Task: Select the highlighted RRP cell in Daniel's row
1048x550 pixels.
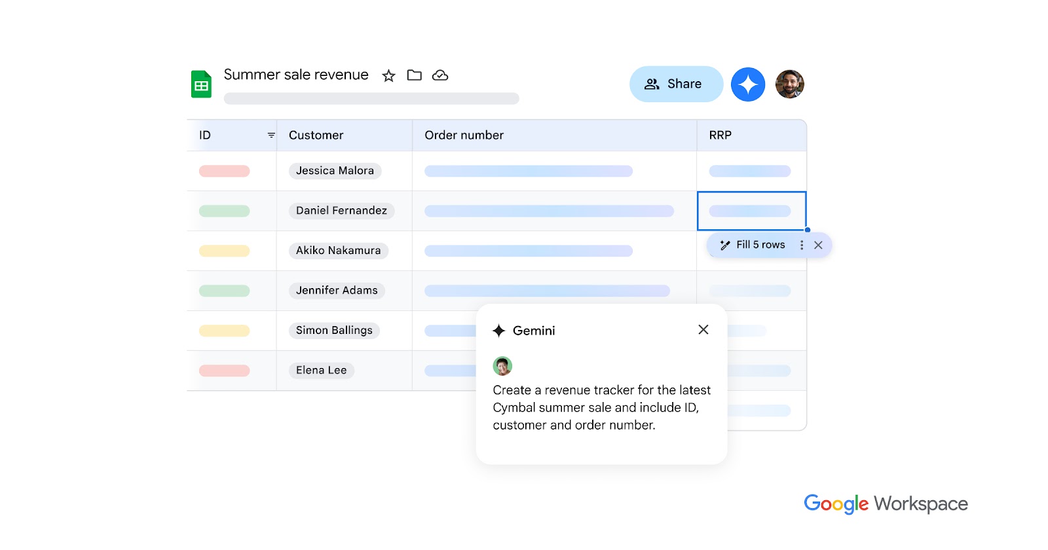Action: [751, 211]
